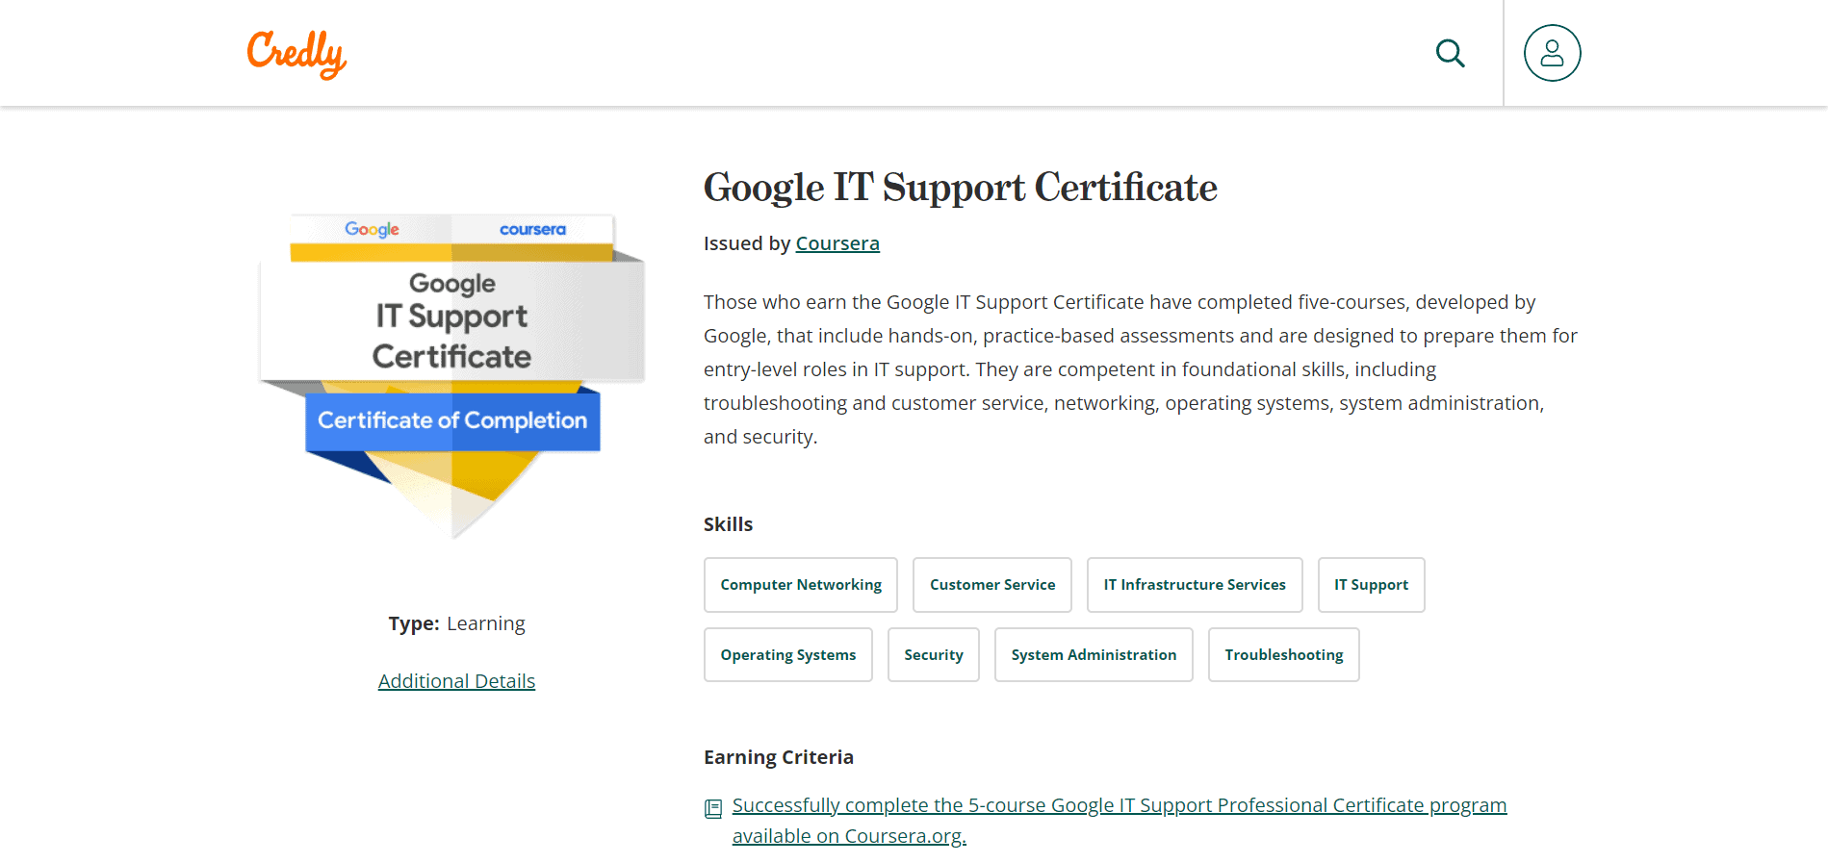Image resolution: width=1828 pixels, height=863 pixels.
Task: Select the Security skill tag
Action: tap(934, 655)
